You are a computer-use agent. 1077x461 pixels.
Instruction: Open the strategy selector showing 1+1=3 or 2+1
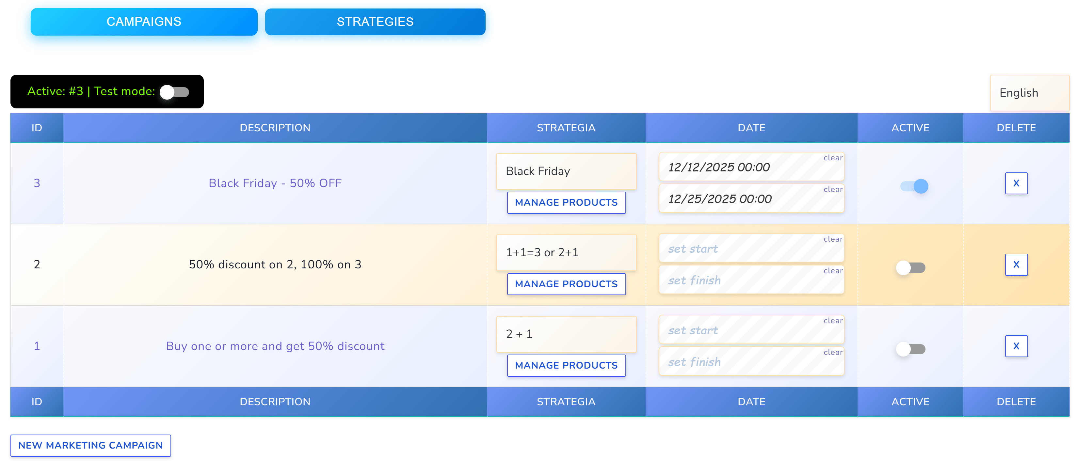point(566,252)
